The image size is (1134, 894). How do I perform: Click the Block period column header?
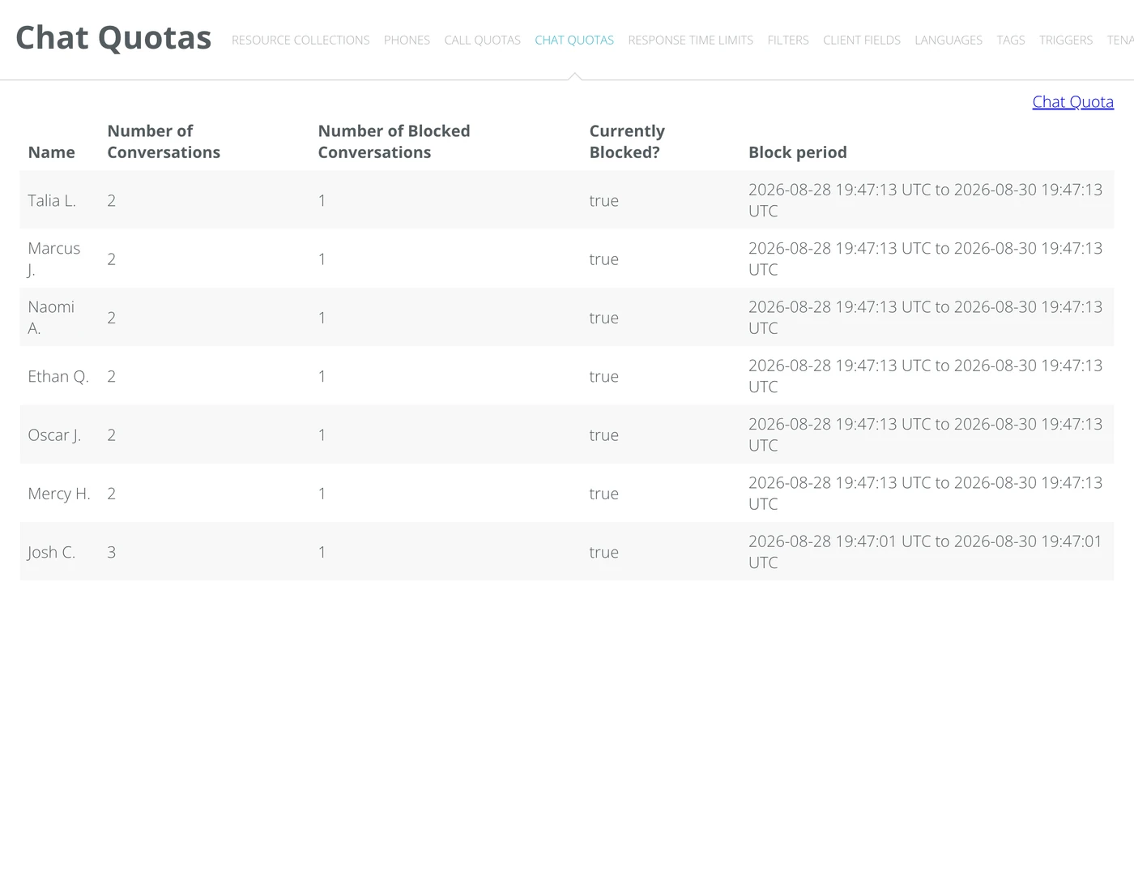click(798, 152)
